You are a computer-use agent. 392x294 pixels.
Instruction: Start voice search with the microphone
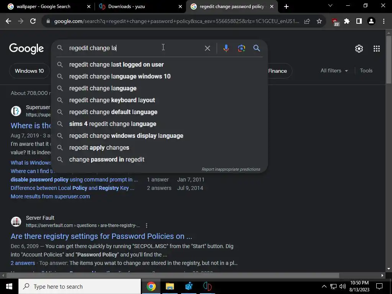coord(226,48)
